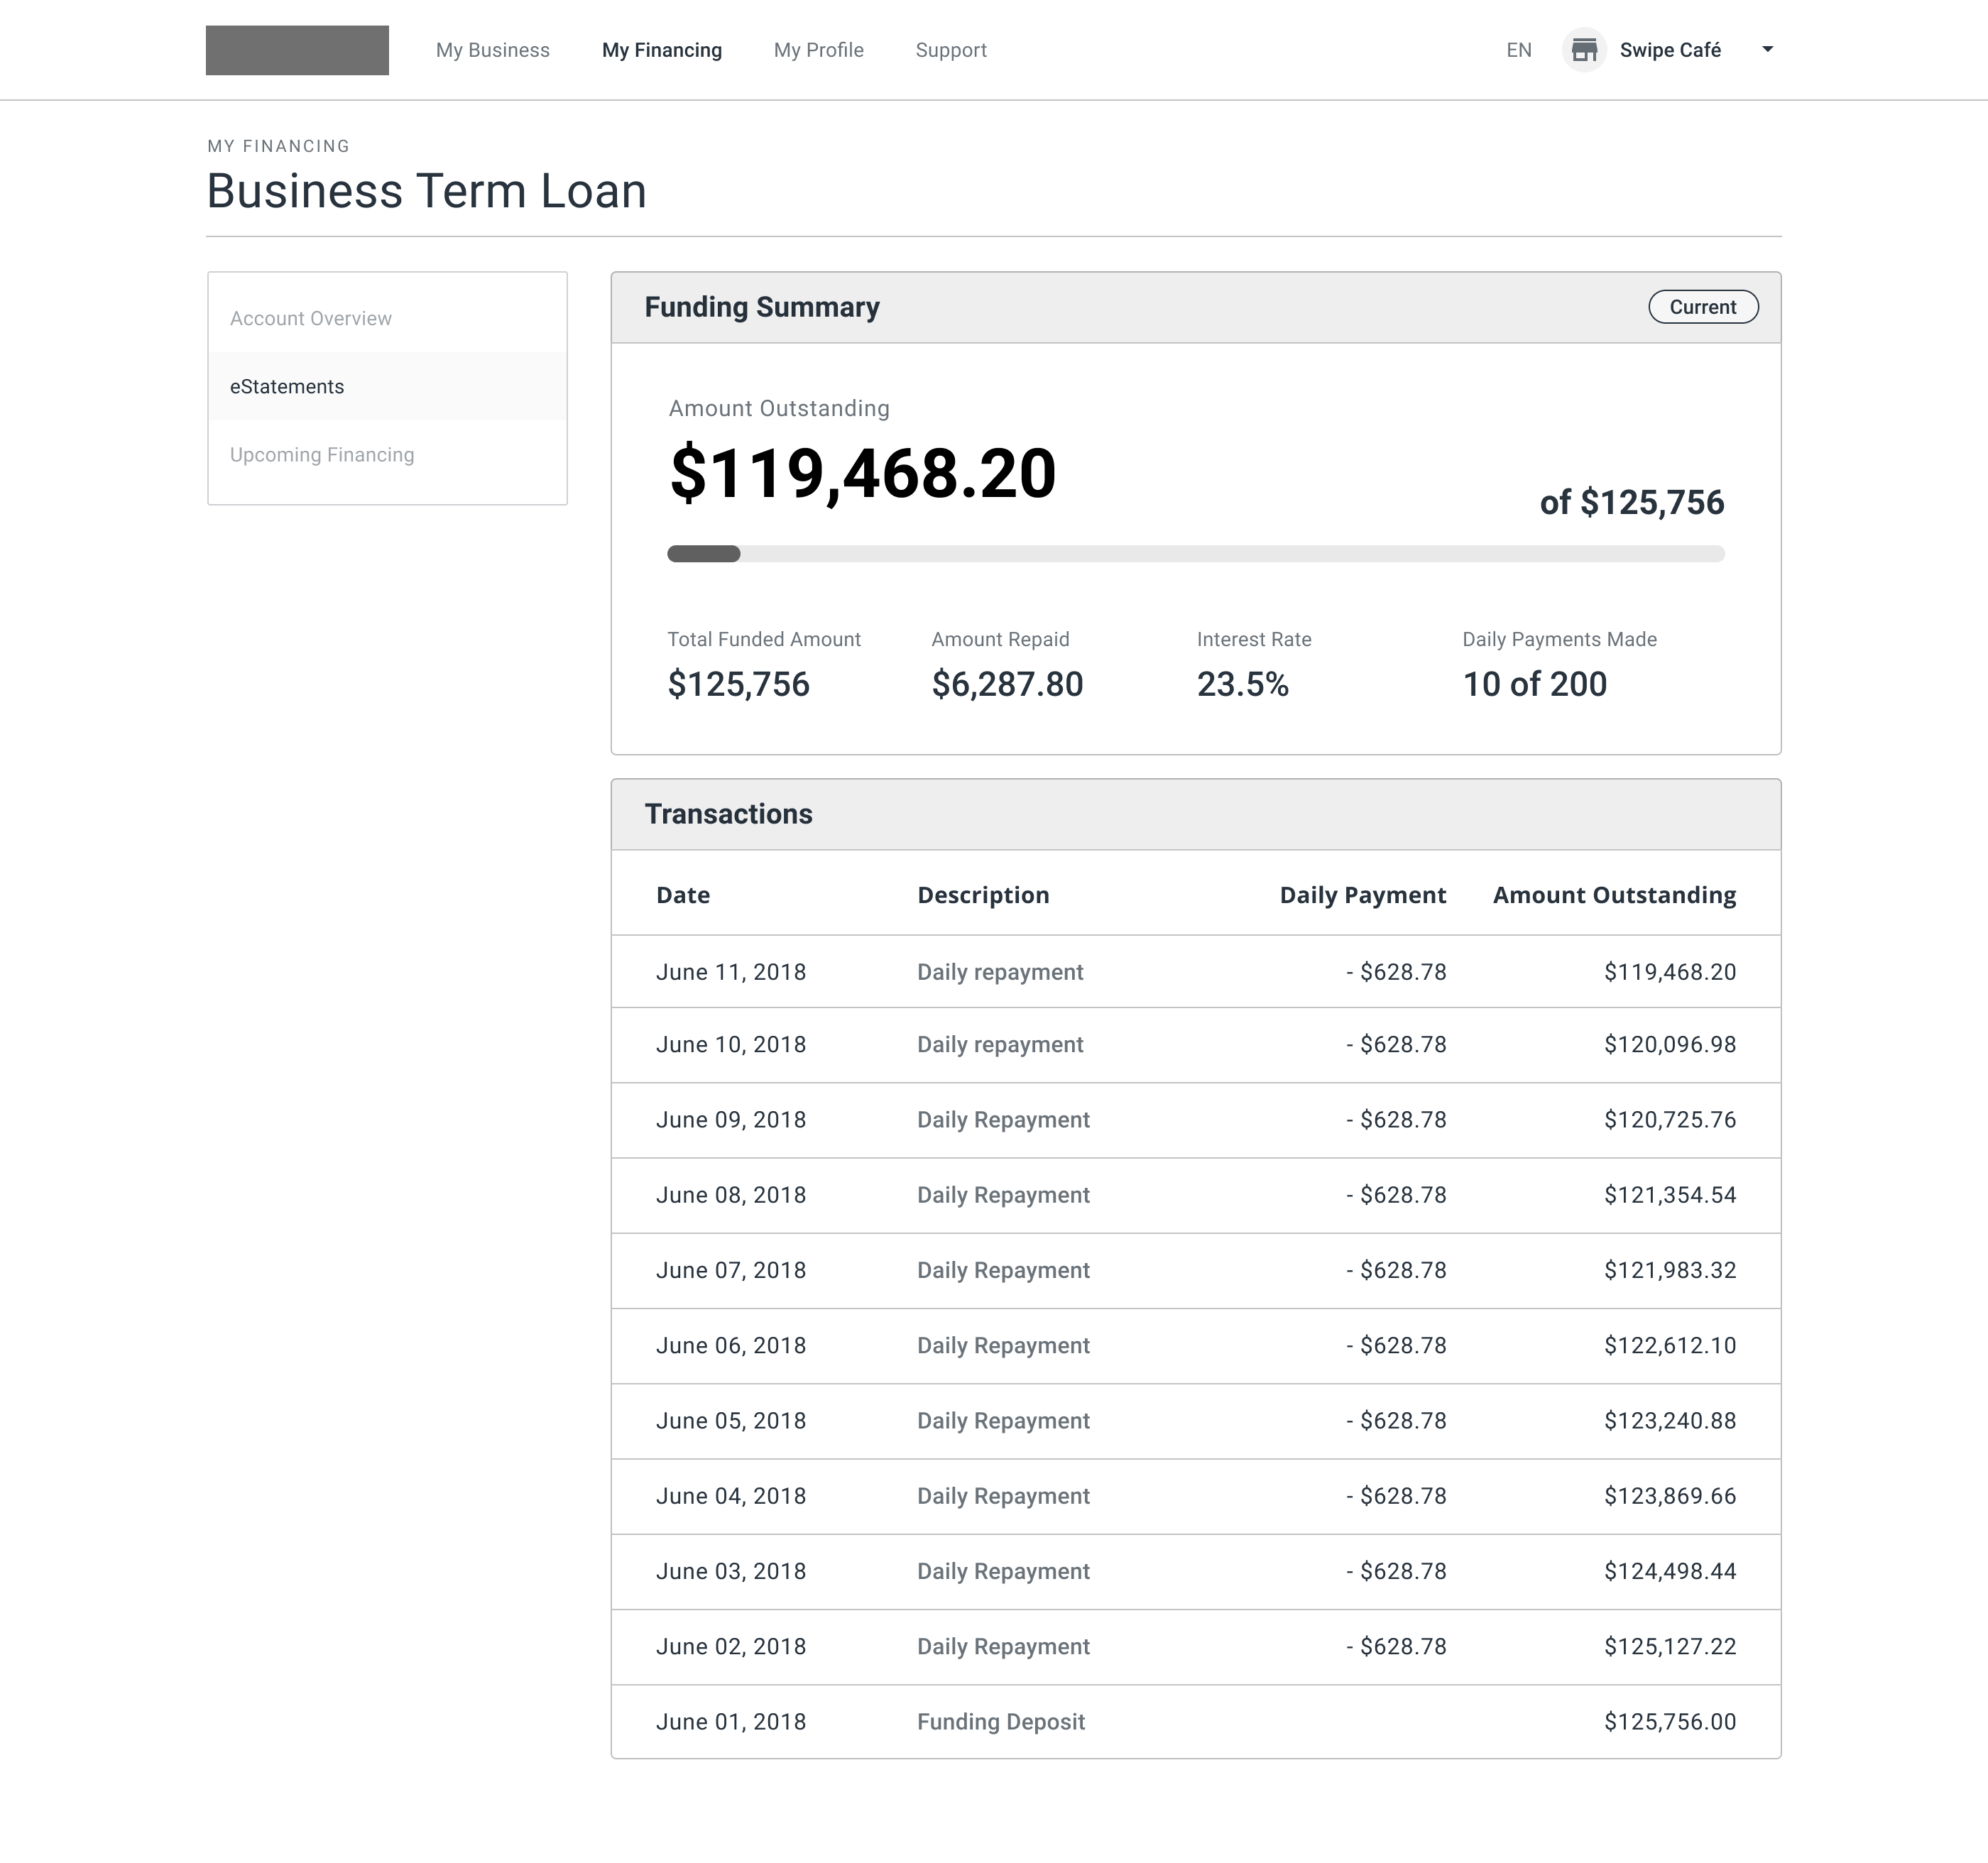Click the gray logo placeholder

click(297, 50)
